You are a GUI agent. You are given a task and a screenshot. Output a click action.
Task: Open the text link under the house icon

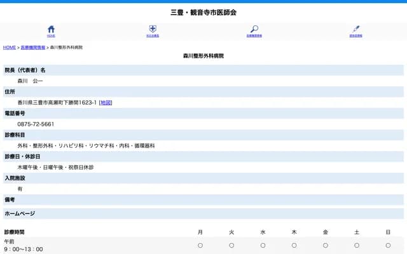click(x=51, y=36)
